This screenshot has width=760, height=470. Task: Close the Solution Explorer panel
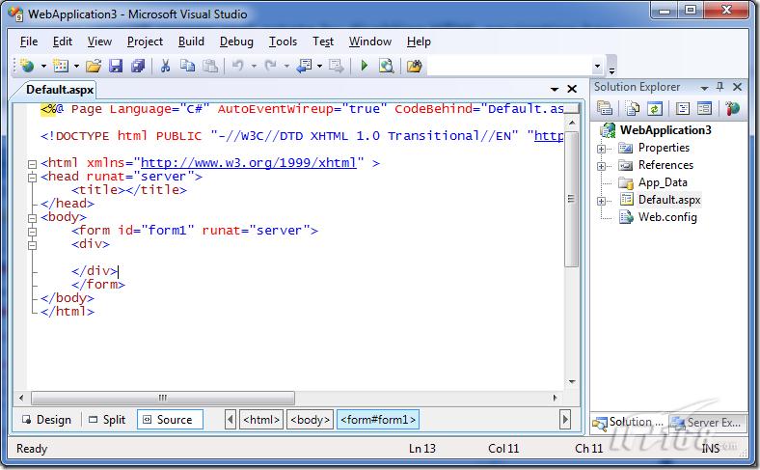[x=737, y=87]
